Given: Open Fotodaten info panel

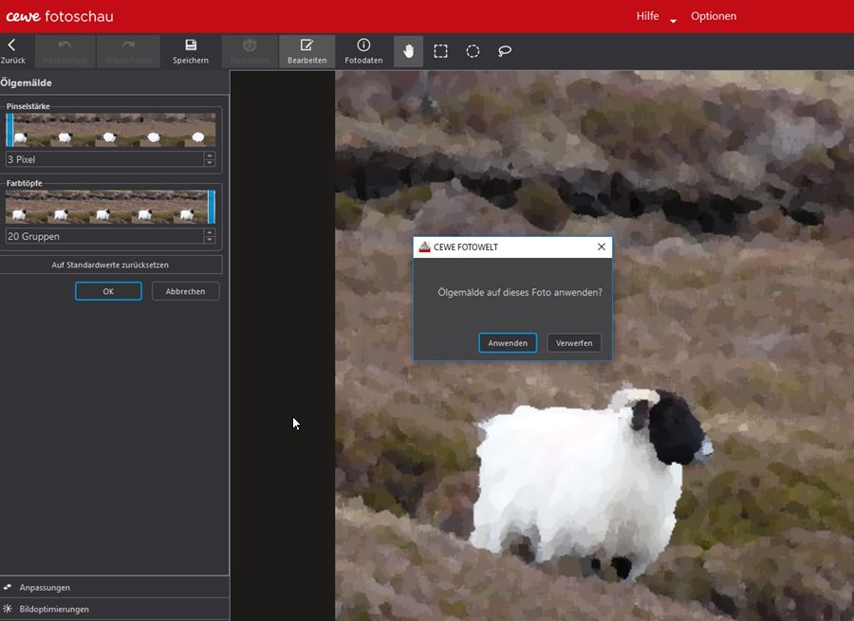Looking at the screenshot, I should click(x=363, y=50).
